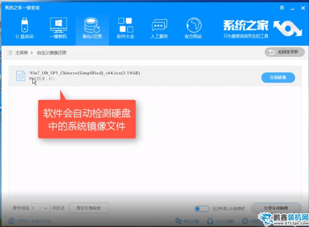Open the U盘启动 tab
This screenshot has height=227, width=309.
click(25, 28)
